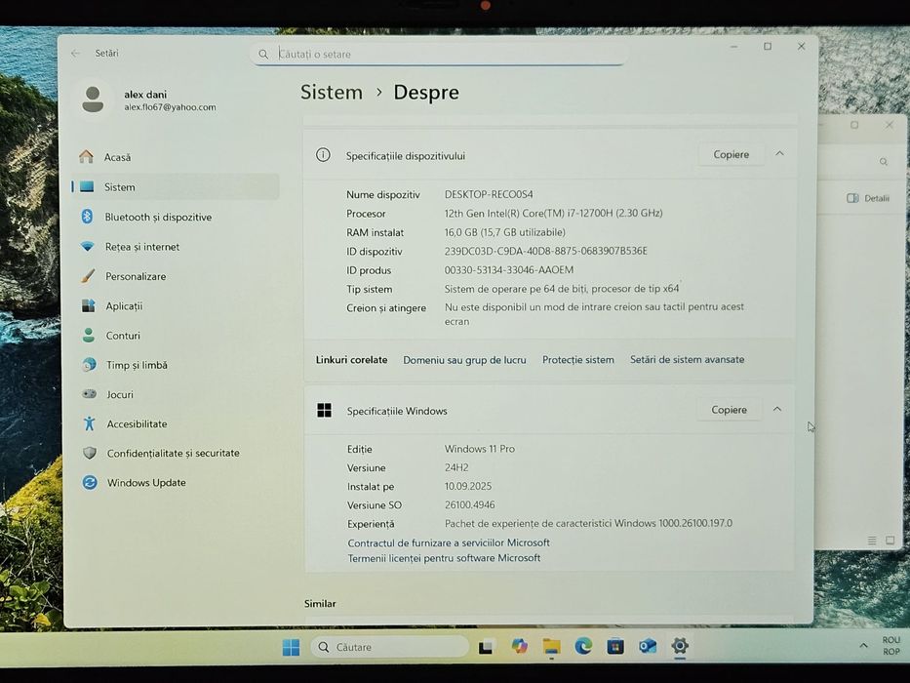
Task: Open Task View on the taskbar
Action: 486,646
